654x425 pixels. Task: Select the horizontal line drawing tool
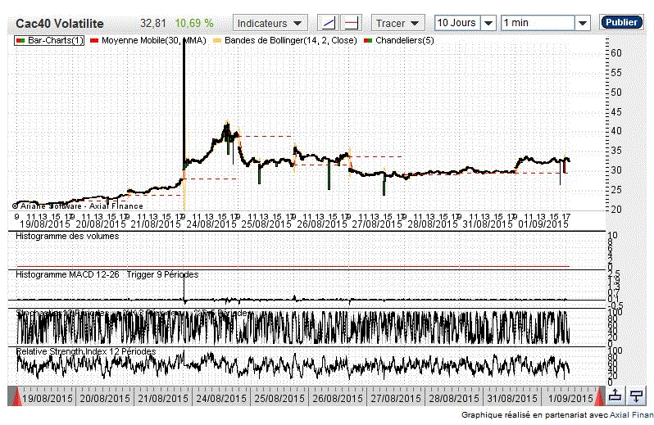click(x=352, y=23)
